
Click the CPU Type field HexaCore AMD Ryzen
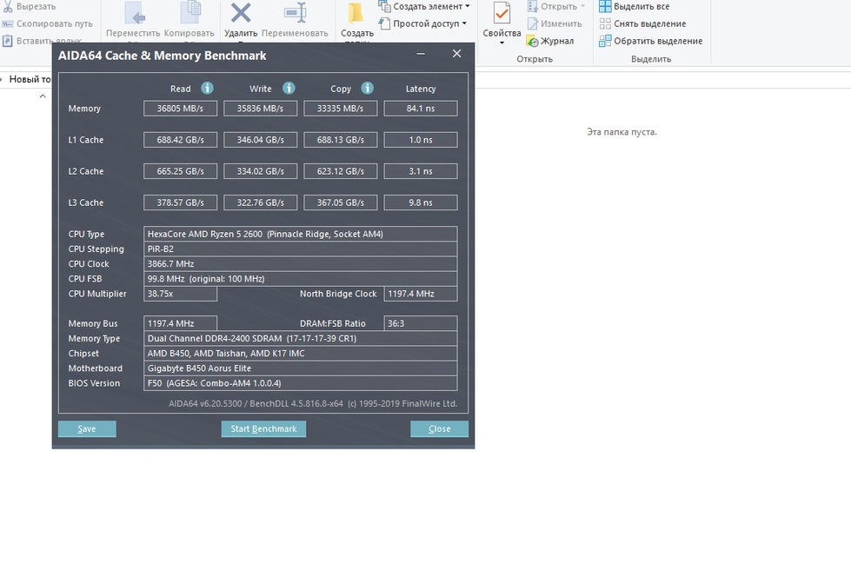pyautogui.click(x=300, y=234)
